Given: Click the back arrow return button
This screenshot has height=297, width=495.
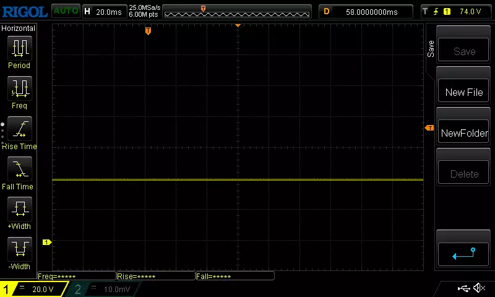Looking at the screenshot, I should [463, 254].
